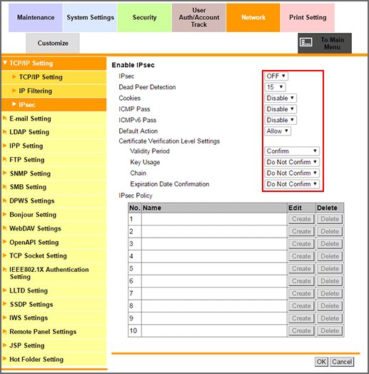Viewport: 369px width, 374px height.
Task: Open Hot Folder Setting in sidebar
Action: (x=54, y=360)
